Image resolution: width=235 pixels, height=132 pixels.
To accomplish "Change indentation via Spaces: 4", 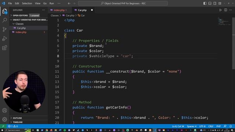I will (192, 126).
